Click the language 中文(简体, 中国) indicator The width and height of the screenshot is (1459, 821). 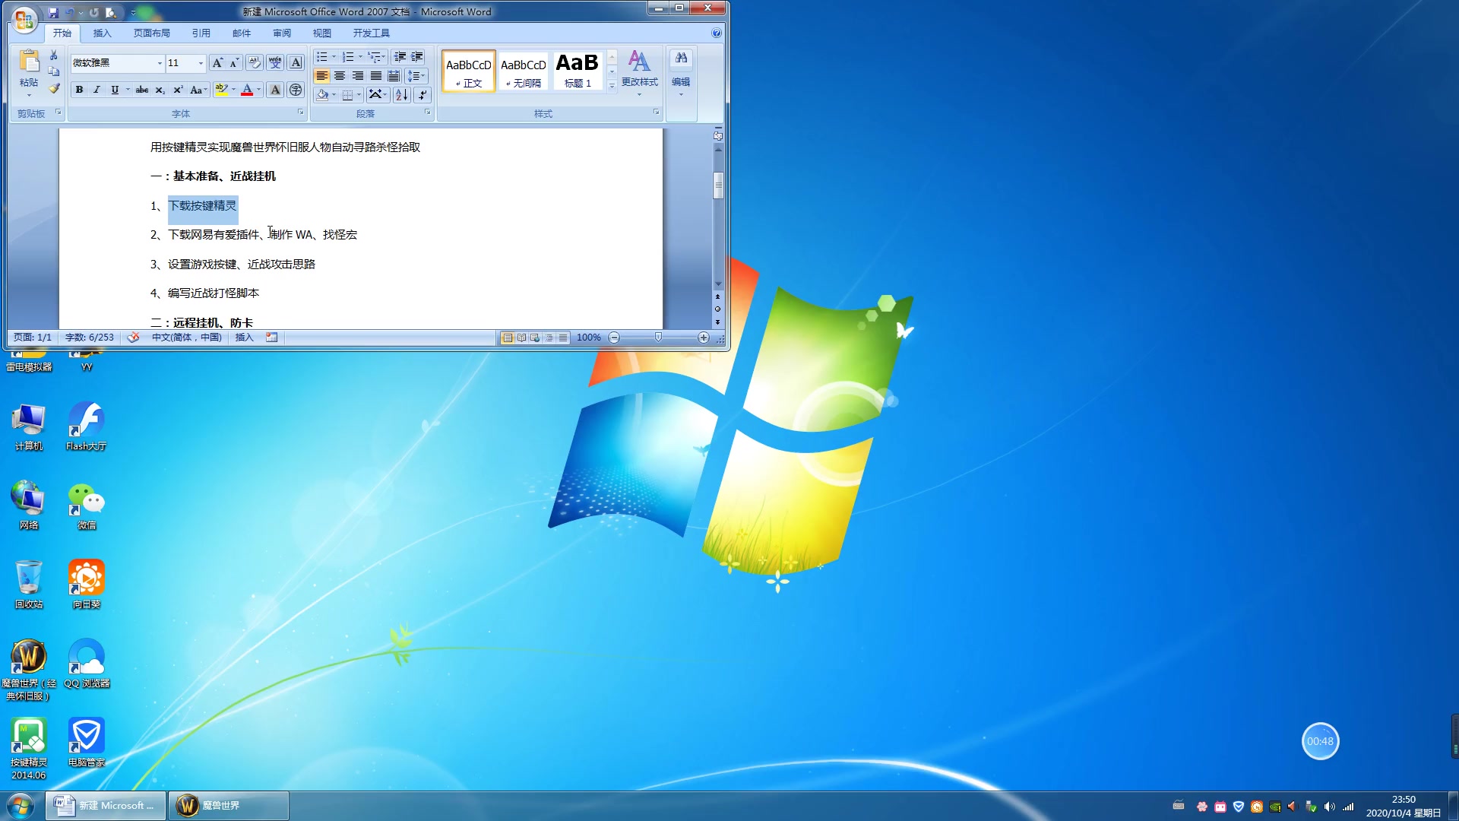coord(186,338)
